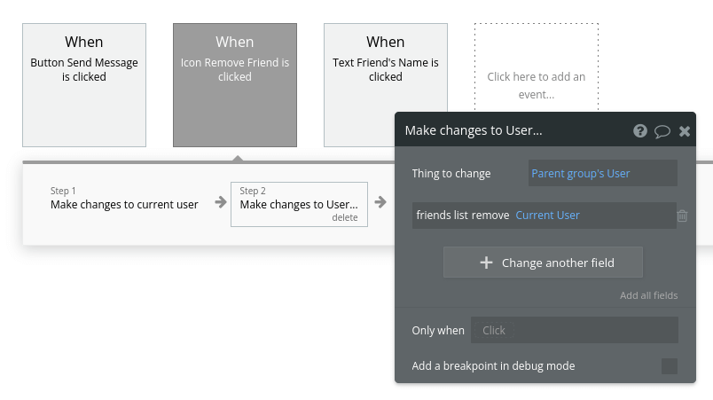Click arrow between Step 1 and Step 2

pyautogui.click(x=219, y=203)
